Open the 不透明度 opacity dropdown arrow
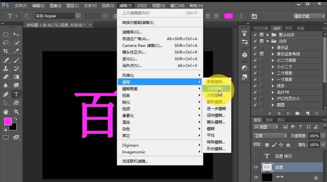 coord(323,136)
